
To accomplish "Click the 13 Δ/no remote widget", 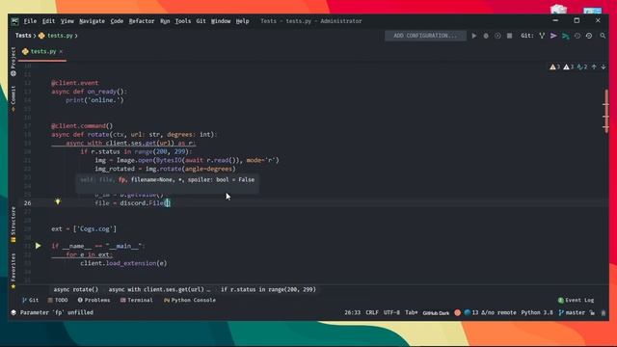I will 494,312.
